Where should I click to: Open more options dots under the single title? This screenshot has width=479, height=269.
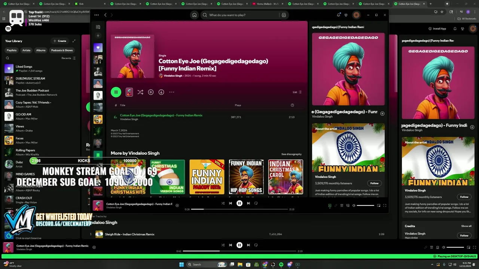click(x=172, y=92)
